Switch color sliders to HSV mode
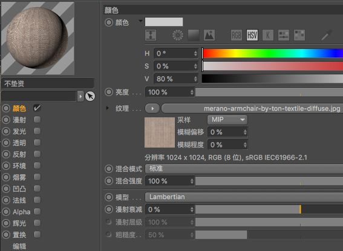 point(252,35)
